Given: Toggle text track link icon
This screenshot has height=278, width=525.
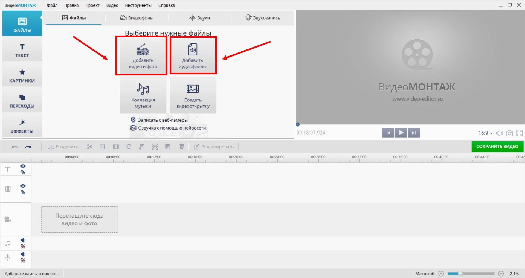Looking at the screenshot, I should [x=23, y=172].
